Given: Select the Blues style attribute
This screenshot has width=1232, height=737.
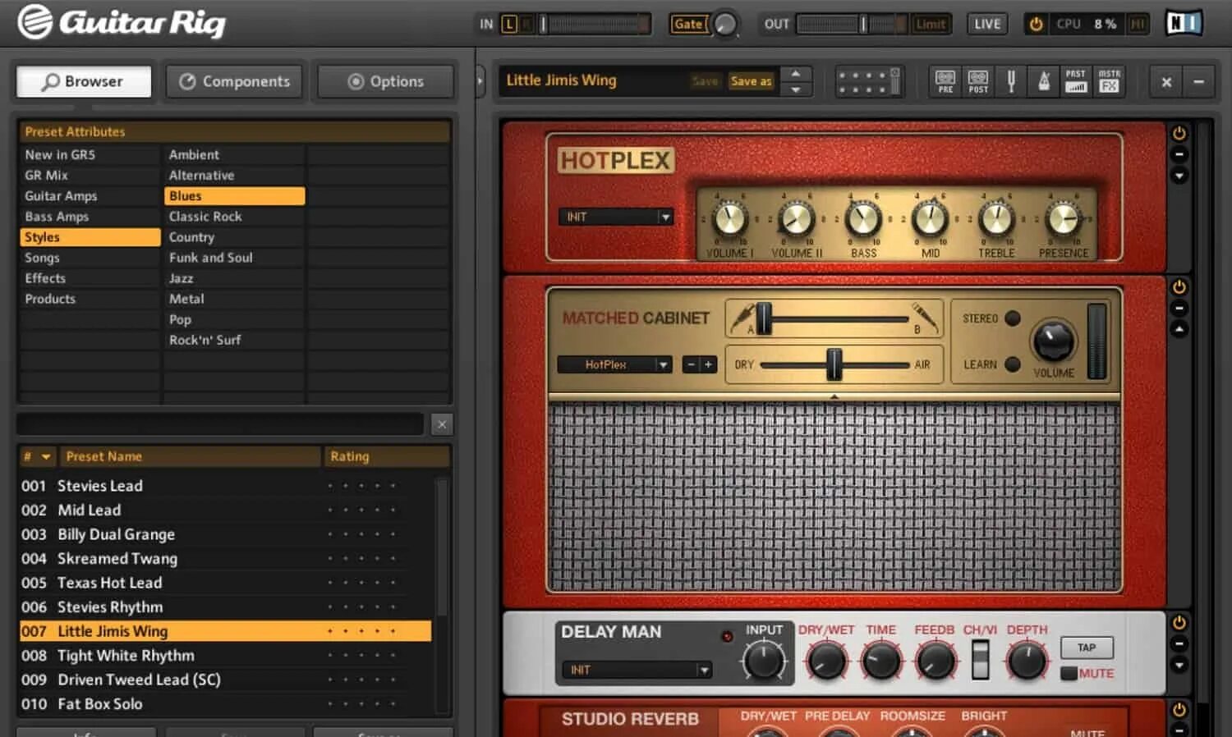Looking at the screenshot, I should point(234,195).
